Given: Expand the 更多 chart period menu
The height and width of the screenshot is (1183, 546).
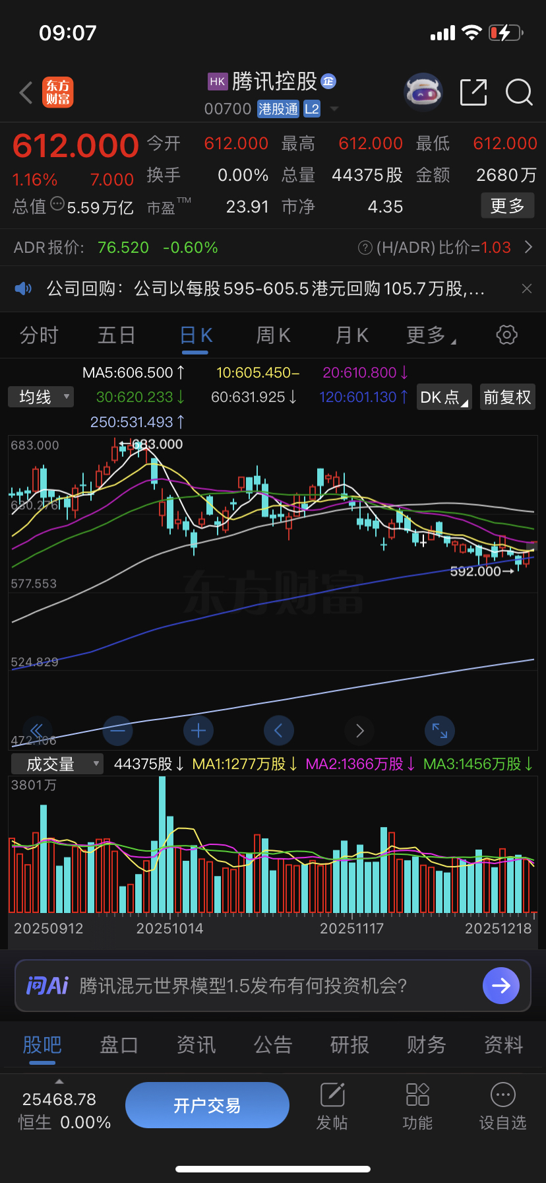Looking at the screenshot, I should (x=431, y=335).
